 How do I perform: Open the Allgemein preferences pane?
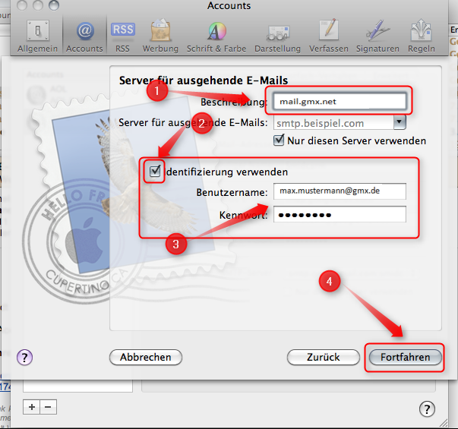[x=37, y=36]
